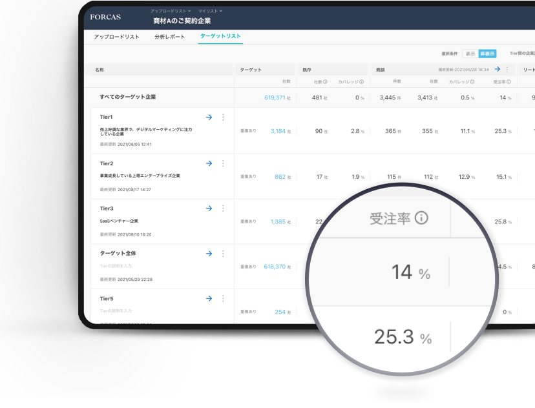535x408 pixels.
Task: Click info icon next to 既存 カバレッジ
Action: [x=361, y=82]
